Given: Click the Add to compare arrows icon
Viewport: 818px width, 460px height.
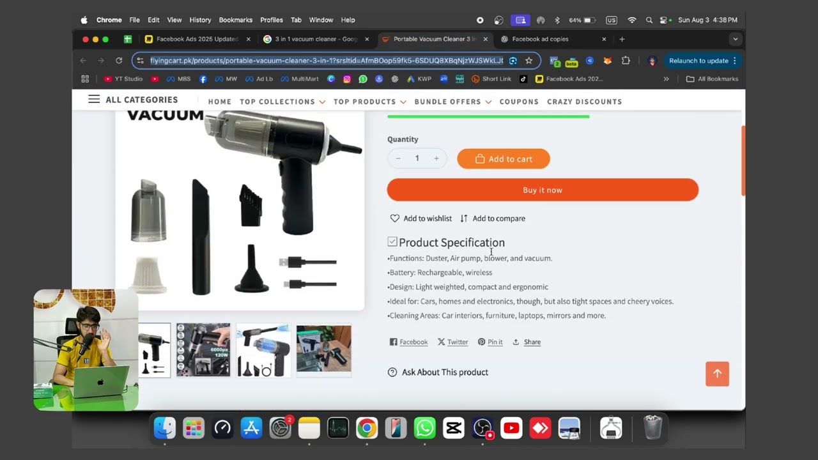Looking at the screenshot, I should pyautogui.click(x=464, y=218).
